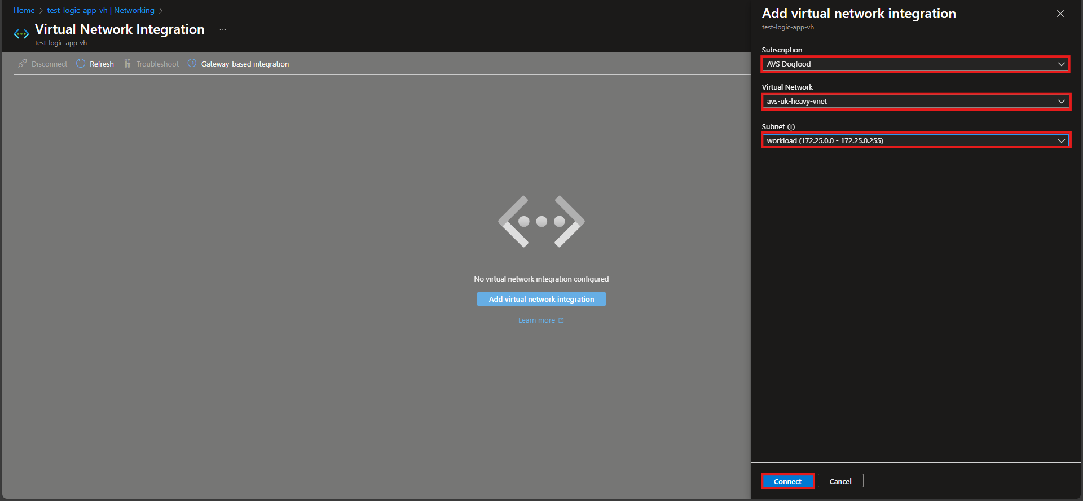Click the Disconnect plug icon in toolbar
Viewport: 1083px width, 501px height.
point(23,64)
